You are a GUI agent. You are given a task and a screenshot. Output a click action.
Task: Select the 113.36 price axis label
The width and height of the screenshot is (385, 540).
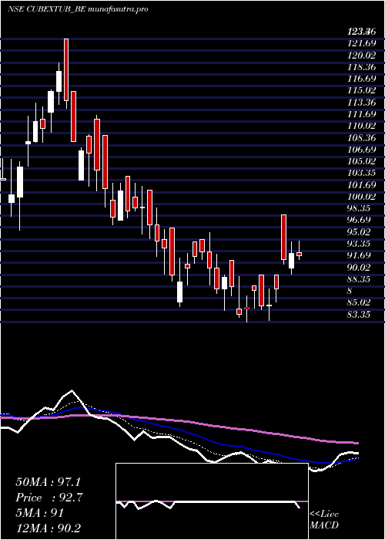(361, 103)
